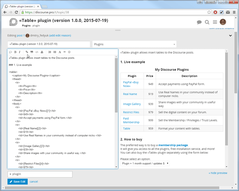
Task: Click the preview scrollbar down arrow
Action: click(x=226, y=167)
